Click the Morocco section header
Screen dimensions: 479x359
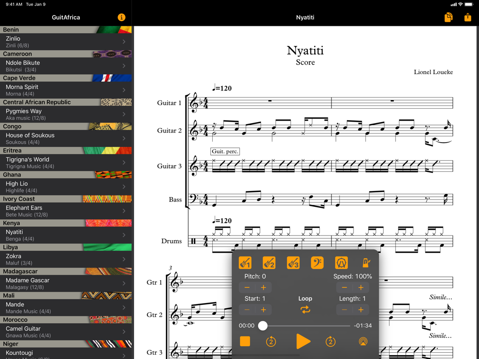(66, 320)
